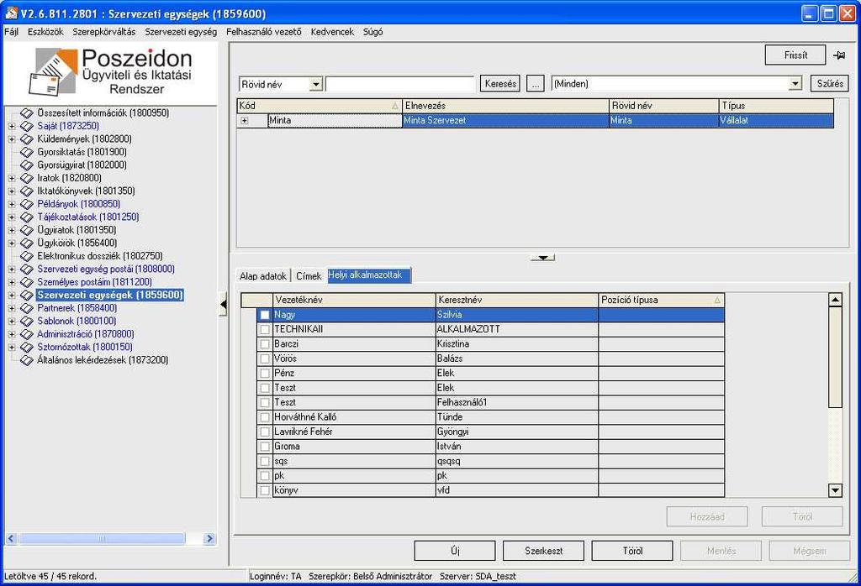Click the pin icon beside Frissít

tap(839, 55)
